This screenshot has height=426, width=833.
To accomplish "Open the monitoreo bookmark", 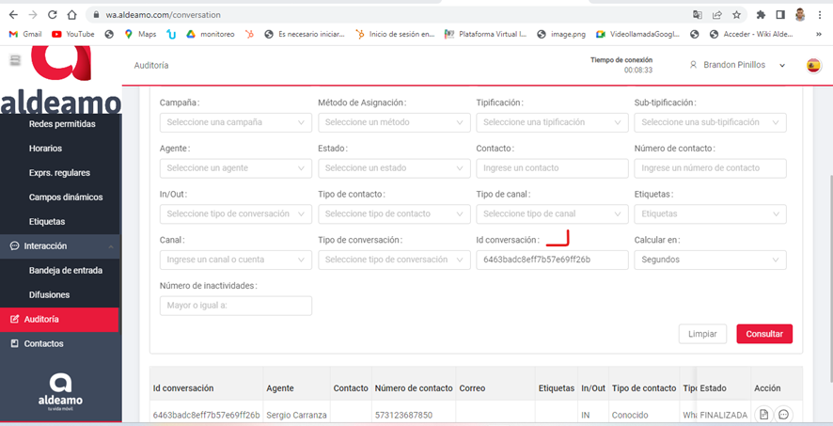I will click(211, 34).
